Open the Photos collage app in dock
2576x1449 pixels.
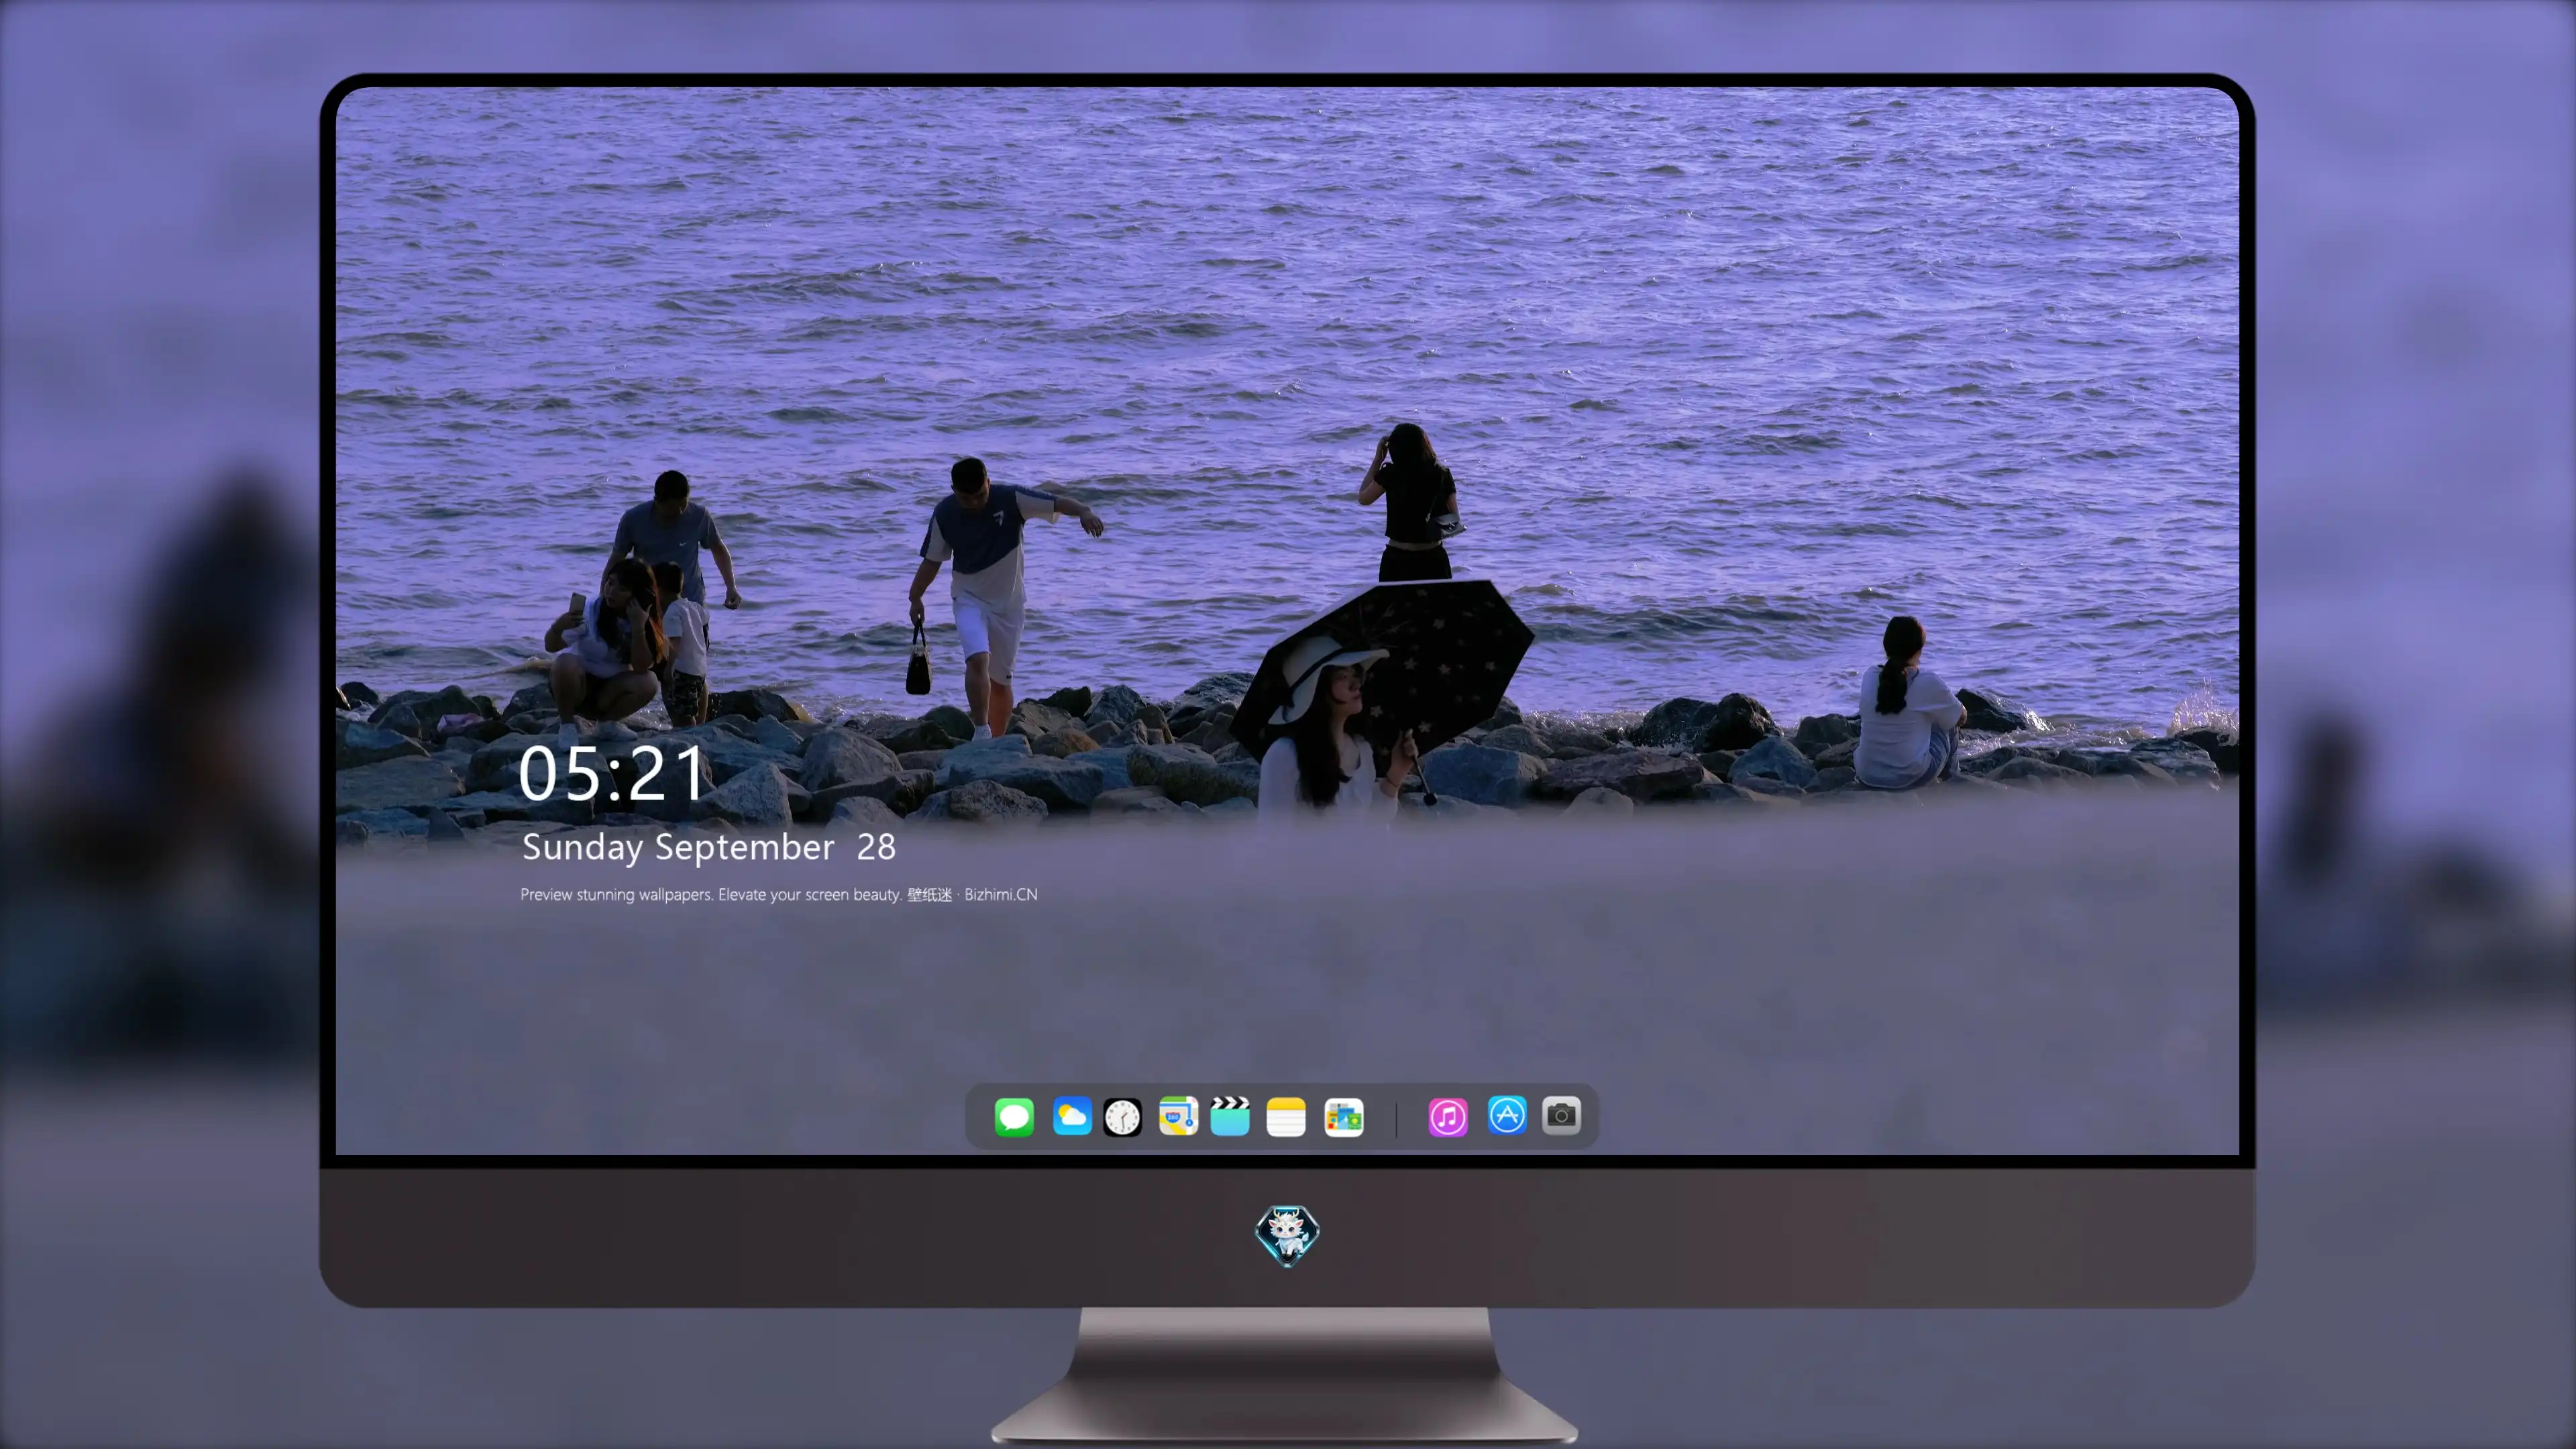[x=1343, y=1117]
